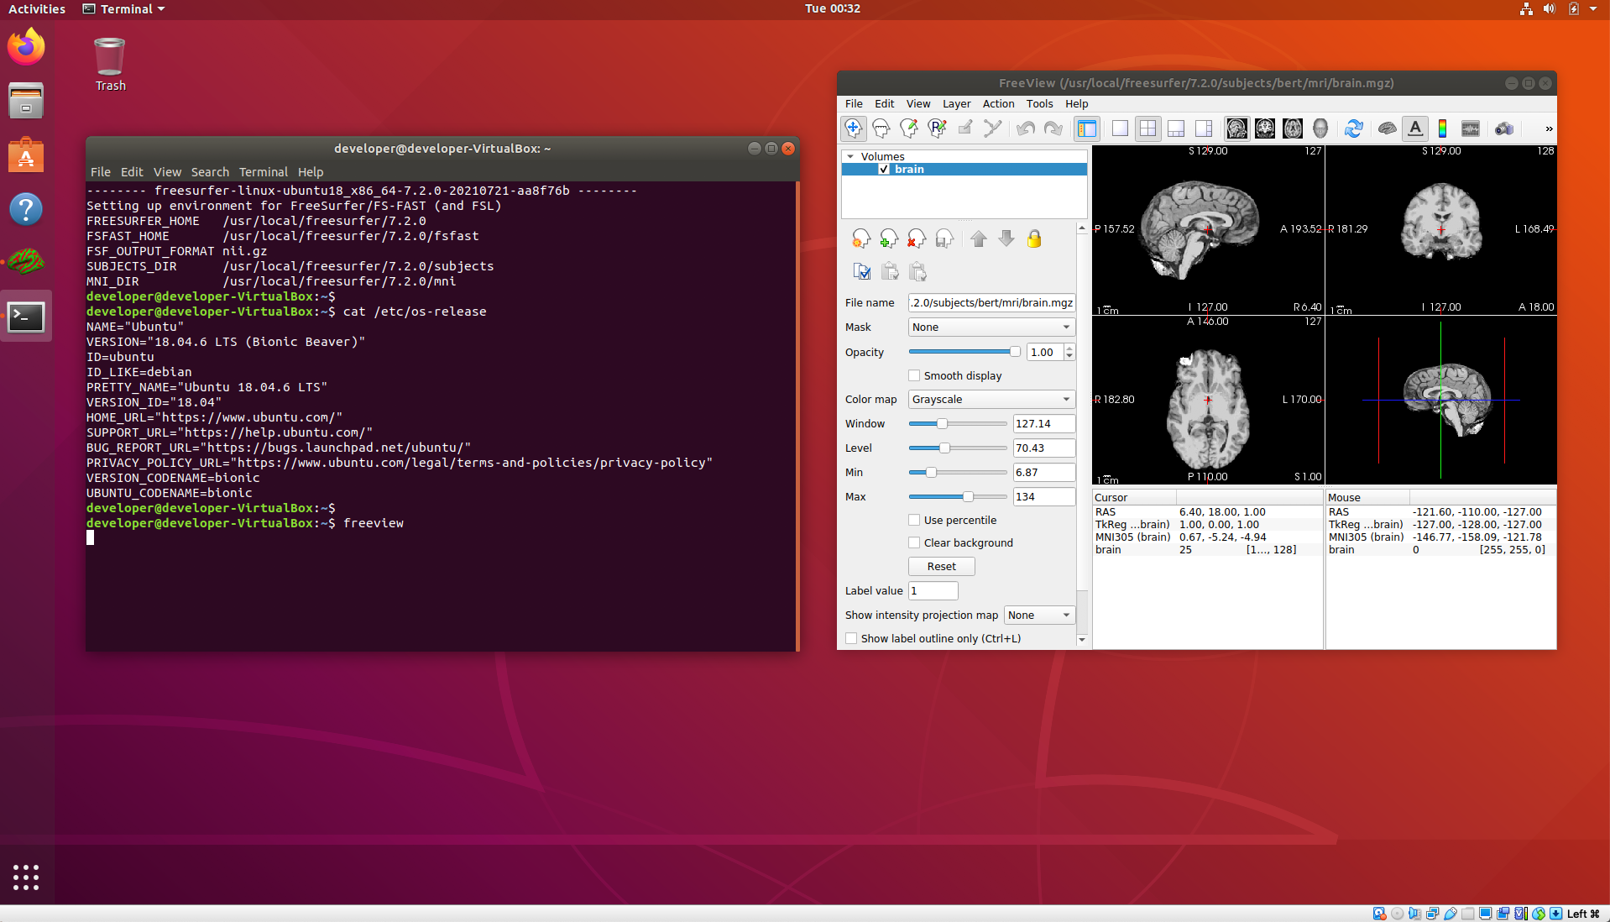Click the camera screenshot icon
The width and height of the screenshot is (1610, 922).
(1503, 128)
